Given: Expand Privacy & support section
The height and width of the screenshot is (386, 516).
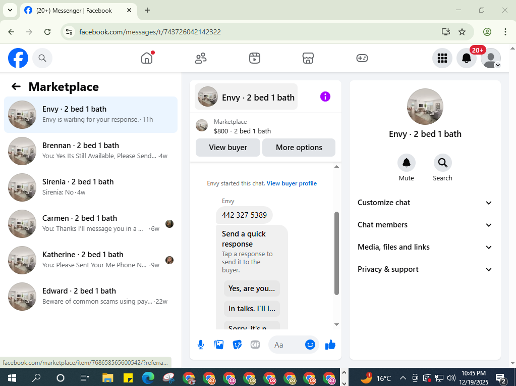Looking at the screenshot, I should tap(425, 269).
